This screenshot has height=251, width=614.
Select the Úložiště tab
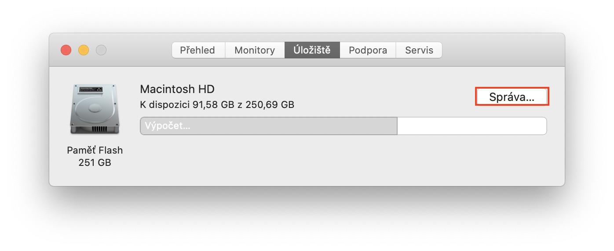tap(312, 50)
